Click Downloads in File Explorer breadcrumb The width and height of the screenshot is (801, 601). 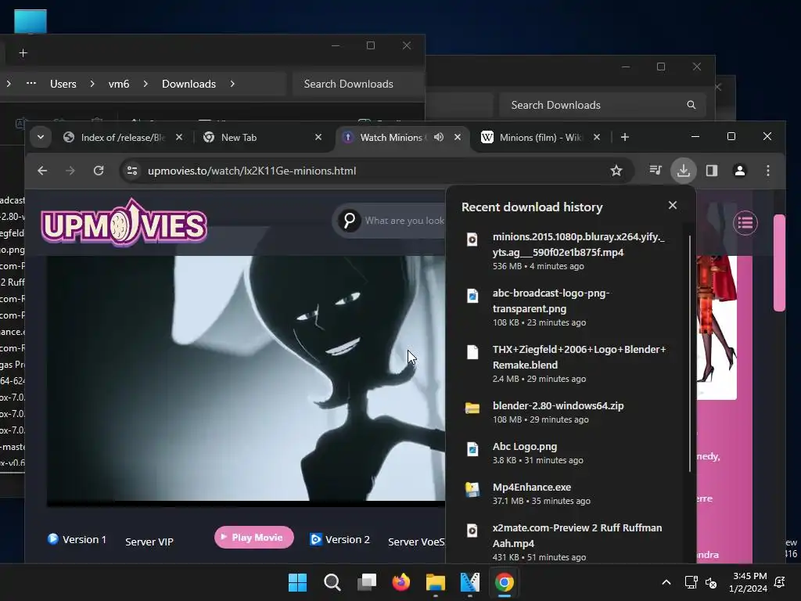coord(189,84)
